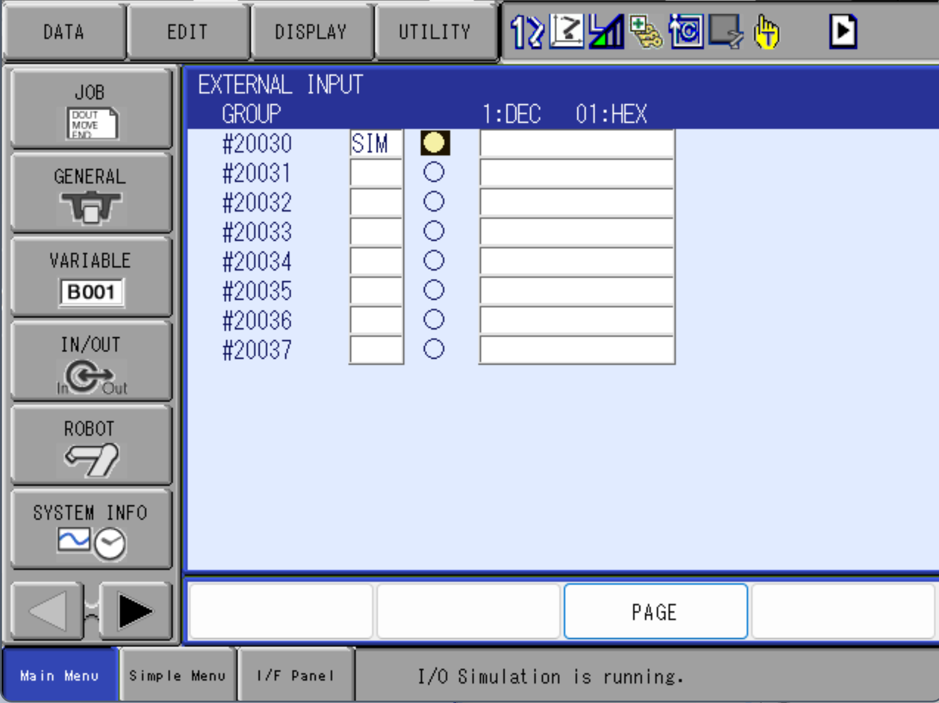Select the name field for #20030

[577, 143]
